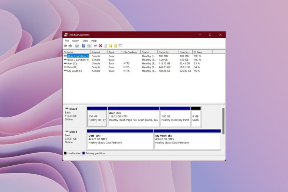This screenshot has height=192, width=288.
Task: Open the File menu
Action: (x=67, y=41)
